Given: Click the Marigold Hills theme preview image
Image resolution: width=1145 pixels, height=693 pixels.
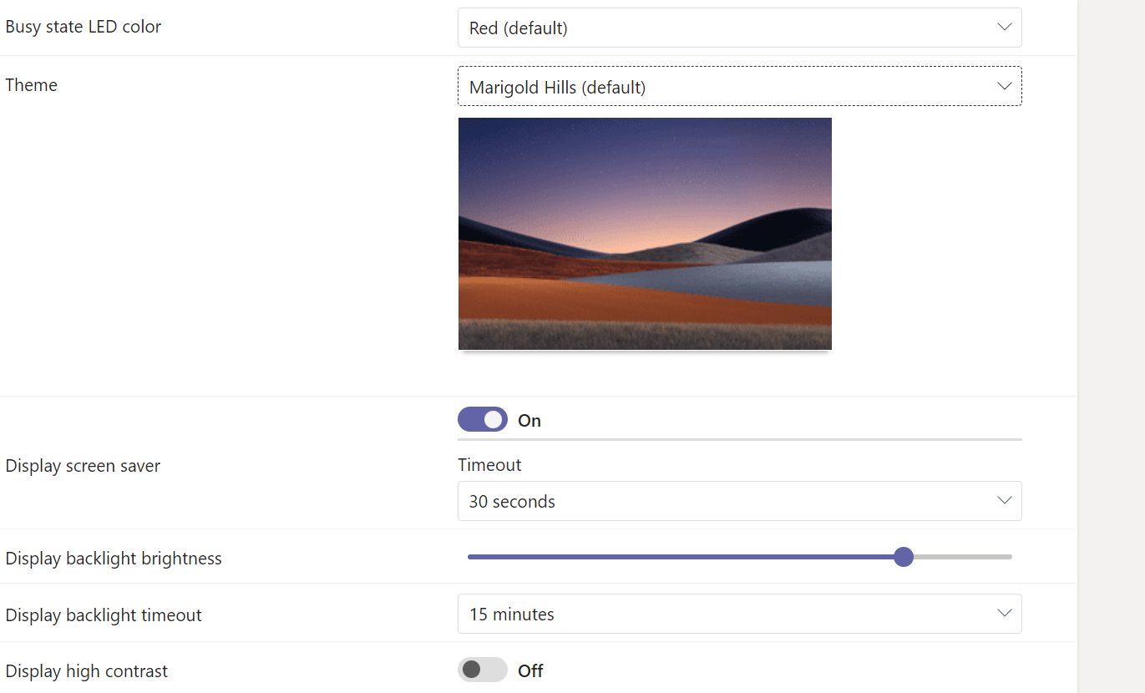Looking at the screenshot, I should (x=645, y=234).
